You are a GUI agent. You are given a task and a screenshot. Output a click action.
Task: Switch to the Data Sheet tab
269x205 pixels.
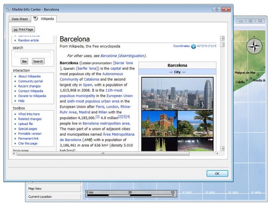coord(19,19)
